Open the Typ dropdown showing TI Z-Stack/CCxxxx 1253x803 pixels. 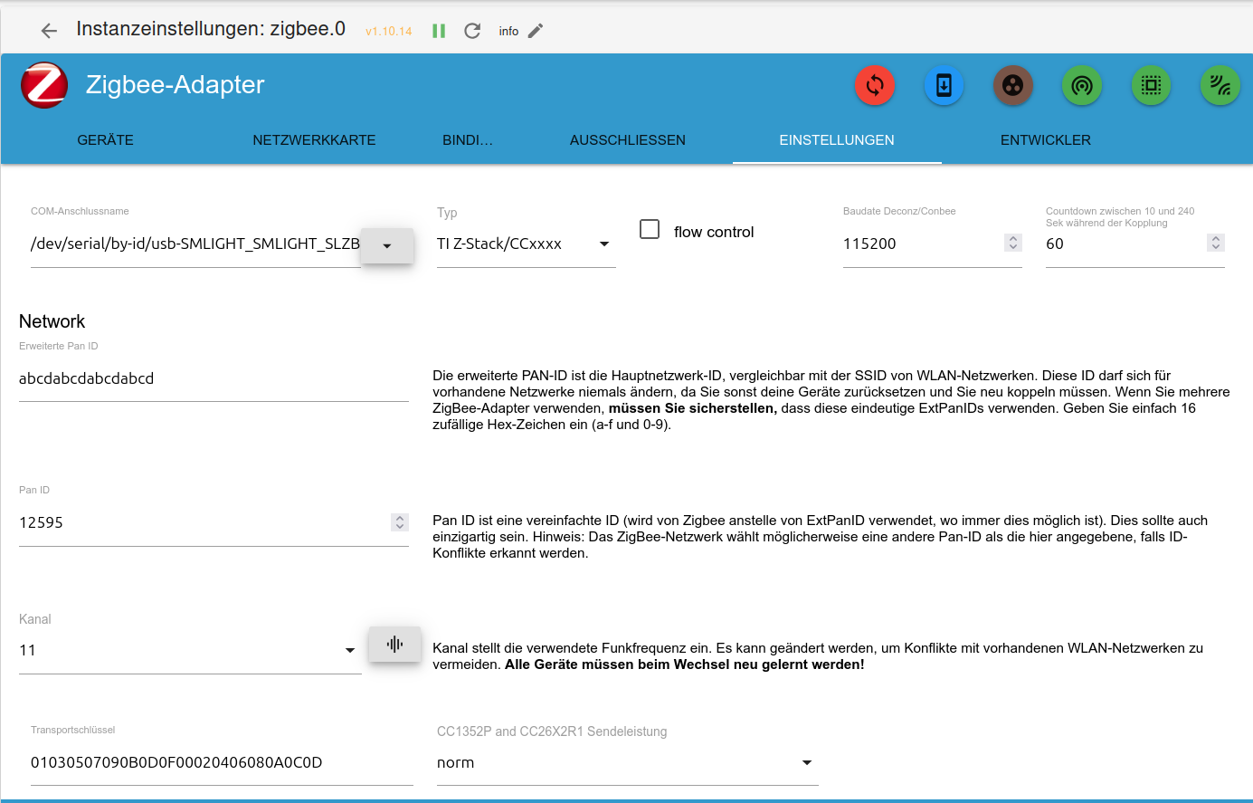click(x=527, y=244)
